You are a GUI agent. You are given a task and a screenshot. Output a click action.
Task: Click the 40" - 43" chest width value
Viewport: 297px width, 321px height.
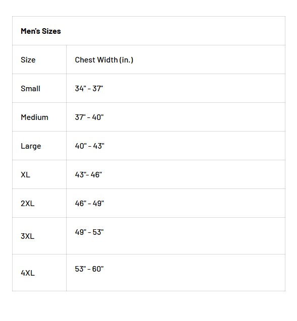(x=89, y=146)
